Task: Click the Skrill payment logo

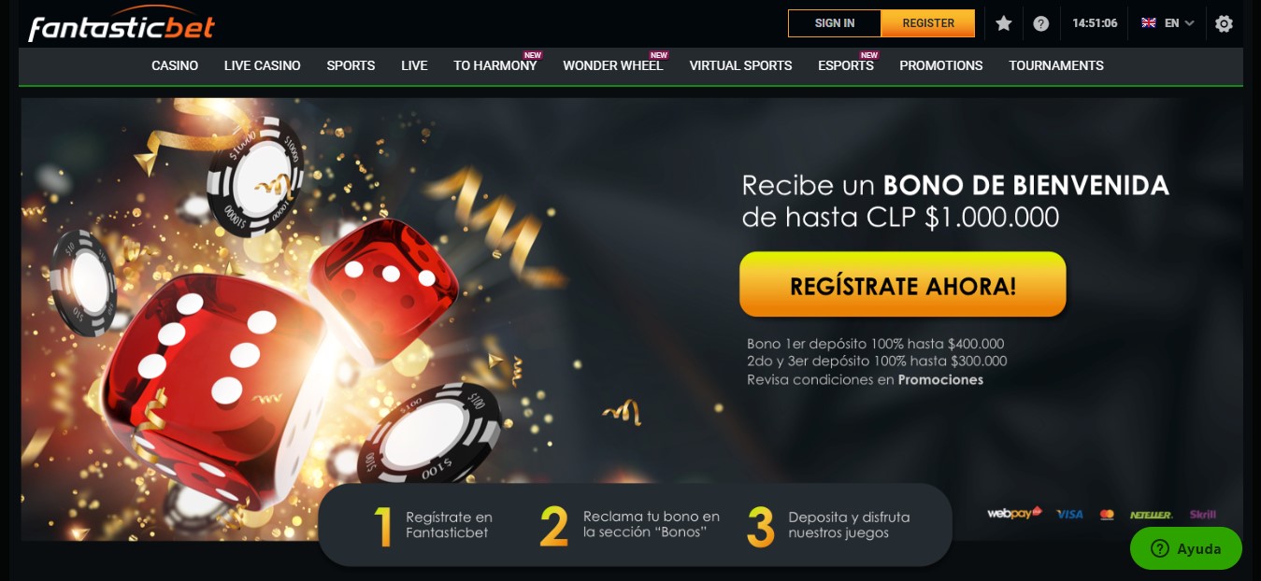Action: point(1203,514)
